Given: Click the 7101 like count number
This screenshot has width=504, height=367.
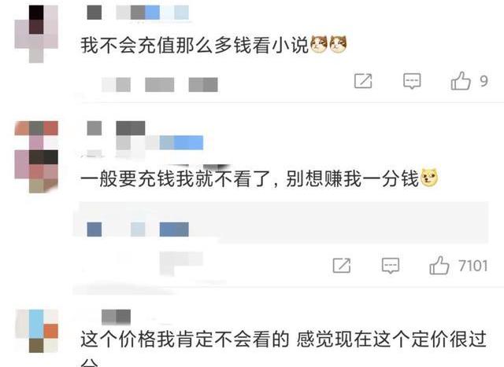Looking at the screenshot, I should (473, 266).
